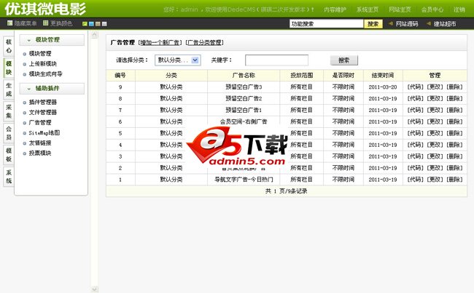Open the 网站源码 link
This screenshot has height=293, width=474.
tap(407, 24)
